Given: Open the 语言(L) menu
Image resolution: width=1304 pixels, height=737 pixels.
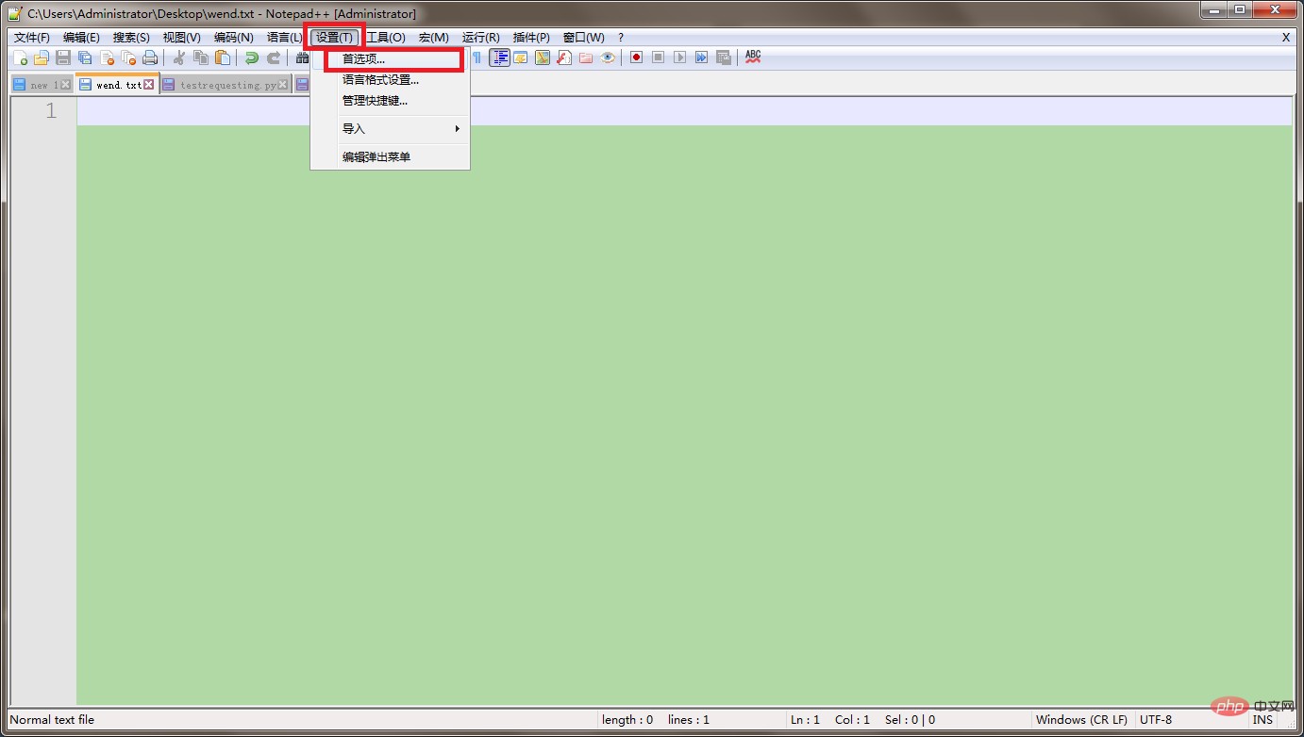Looking at the screenshot, I should [x=284, y=38].
